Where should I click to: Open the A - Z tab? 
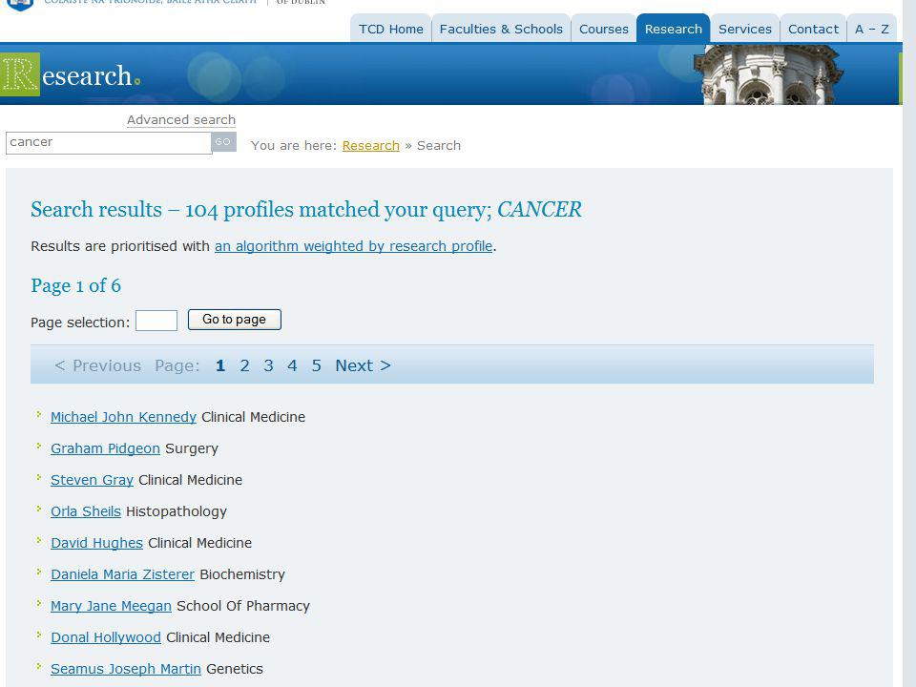[871, 29]
